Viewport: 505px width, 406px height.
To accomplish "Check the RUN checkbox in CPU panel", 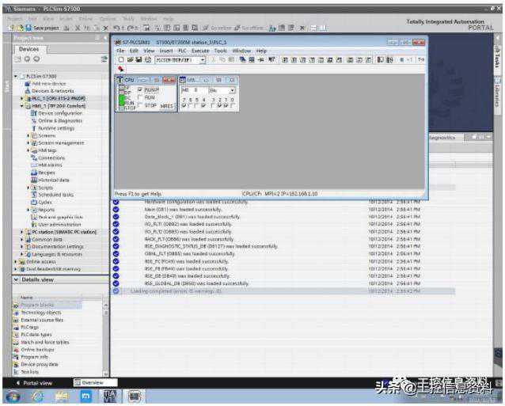I will pos(141,97).
